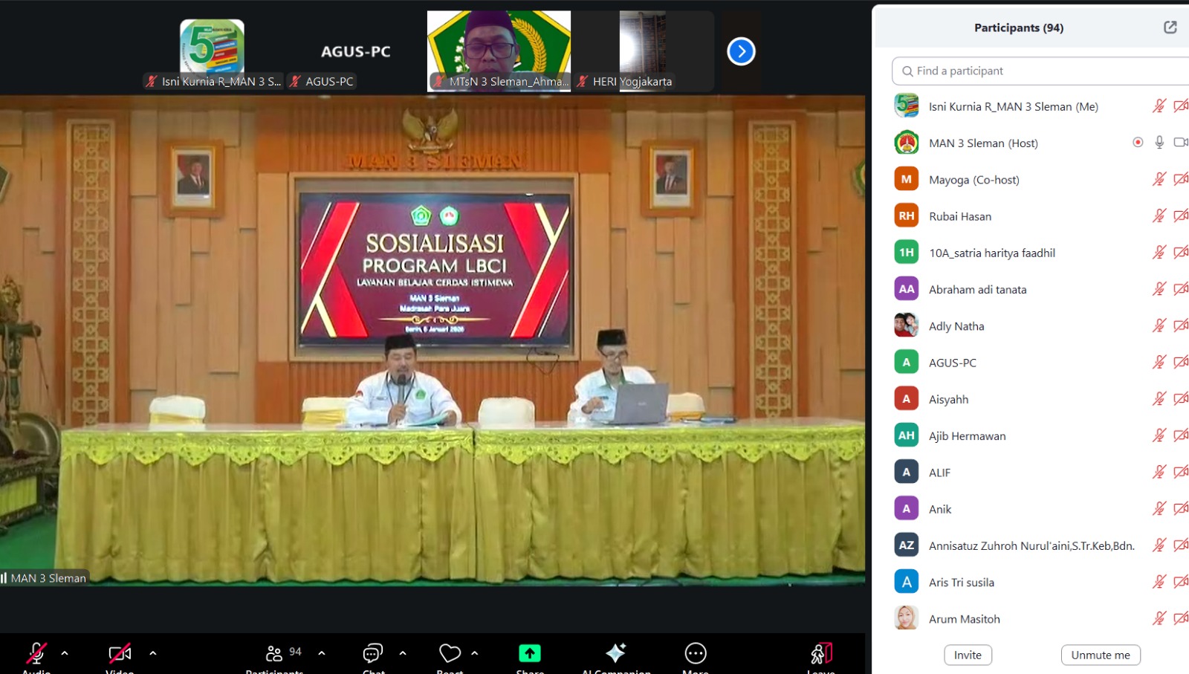Open the Chat panel icon

click(372, 653)
